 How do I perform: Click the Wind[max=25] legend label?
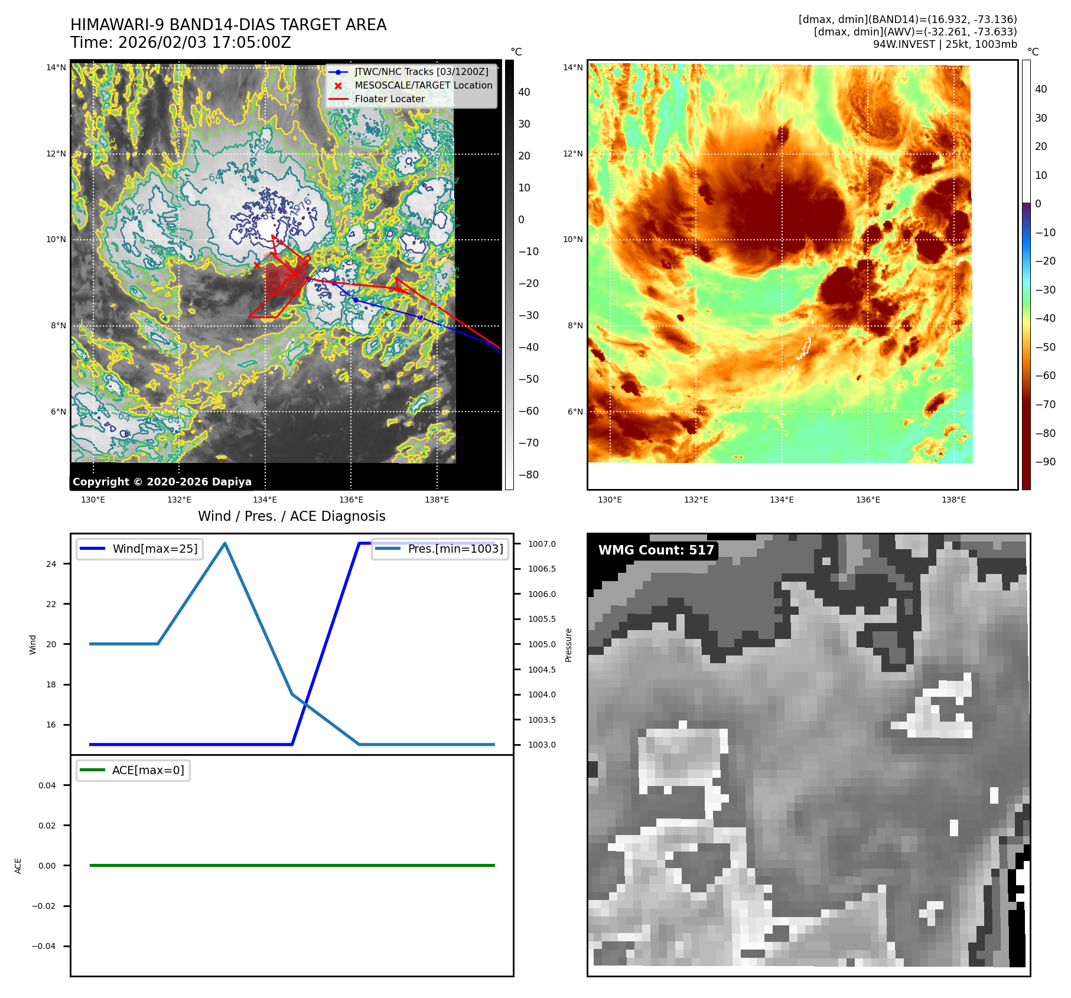155,549
